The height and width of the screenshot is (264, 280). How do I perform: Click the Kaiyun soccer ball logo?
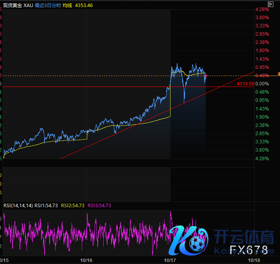click(x=195, y=244)
